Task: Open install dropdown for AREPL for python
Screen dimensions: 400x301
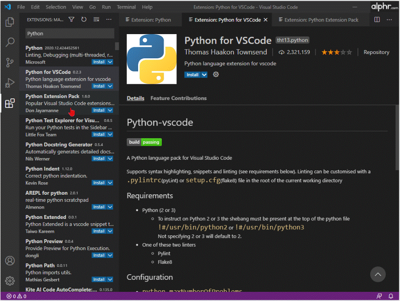Action: point(110,207)
